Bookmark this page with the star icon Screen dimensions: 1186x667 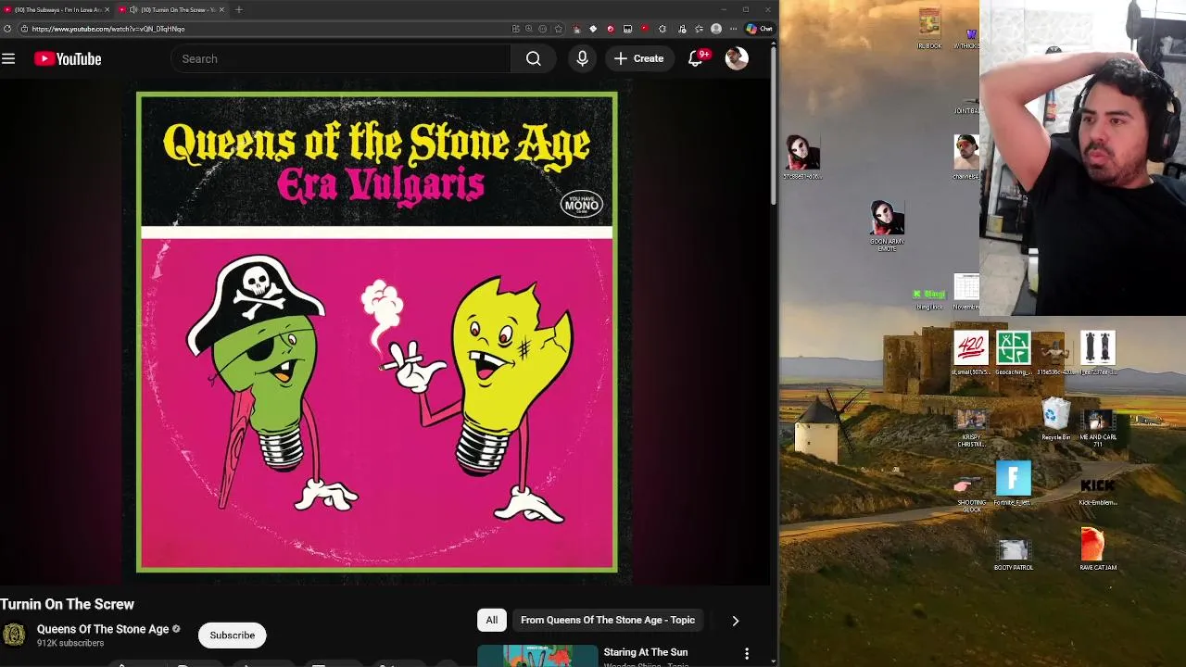pyautogui.click(x=558, y=29)
